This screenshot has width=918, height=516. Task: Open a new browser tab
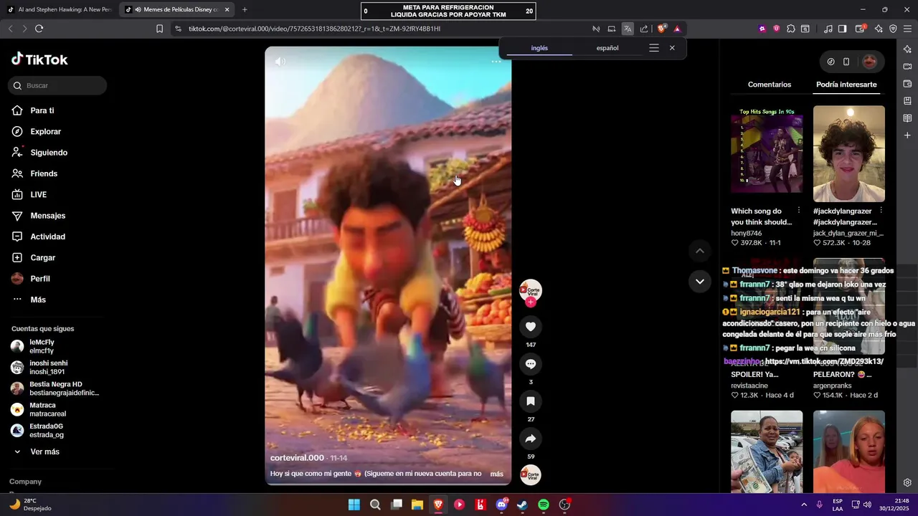click(x=245, y=9)
